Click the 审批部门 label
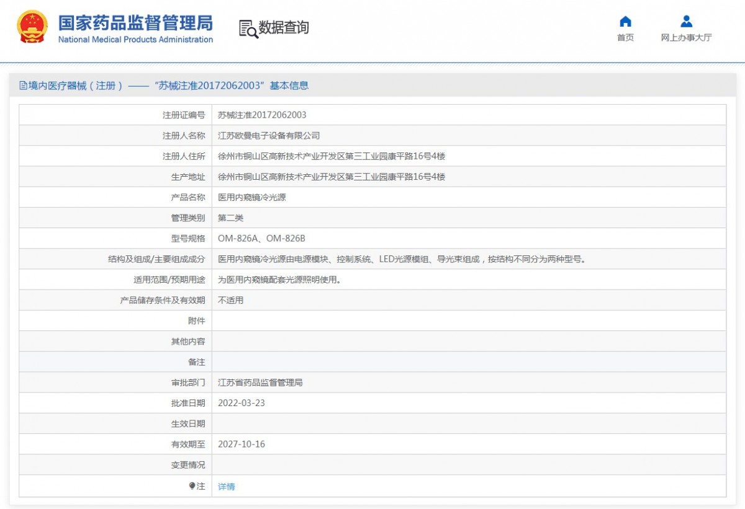The image size is (745, 509). click(x=188, y=383)
